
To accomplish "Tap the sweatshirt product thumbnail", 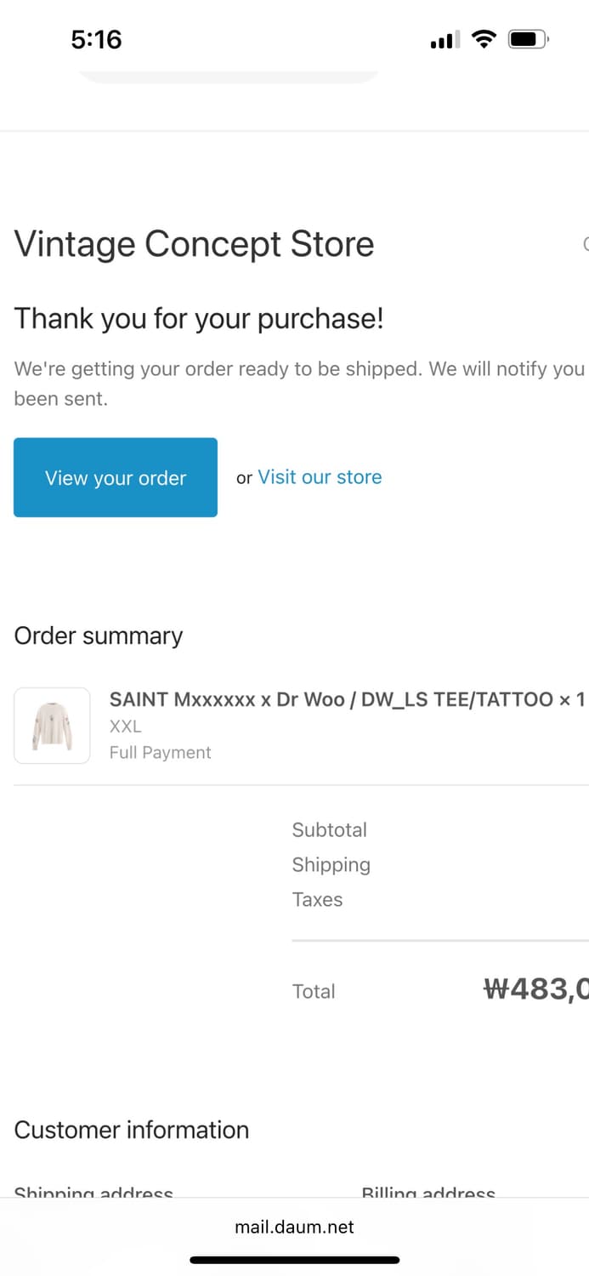I will click(x=52, y=726).
